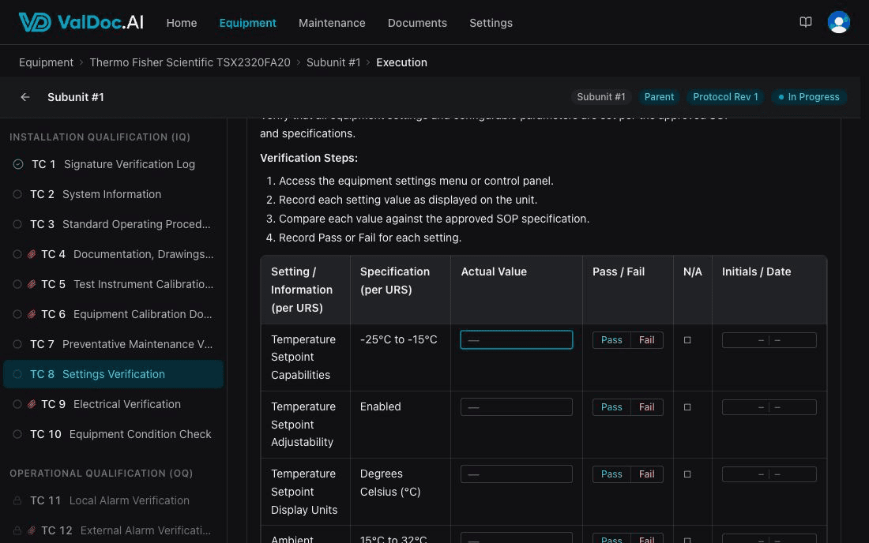Image resolution: width=869 pixels, height=543 pixels.
Task: Open TC 7 Preventative Maintenance Verification
Action: click(113, 344)
